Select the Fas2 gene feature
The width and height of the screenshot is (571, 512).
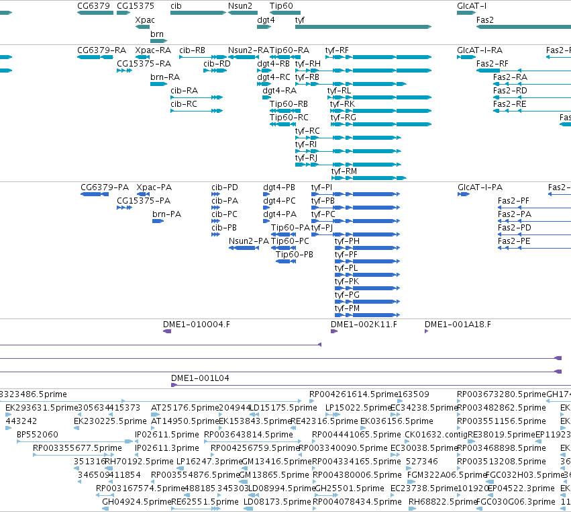pos(523,27)
